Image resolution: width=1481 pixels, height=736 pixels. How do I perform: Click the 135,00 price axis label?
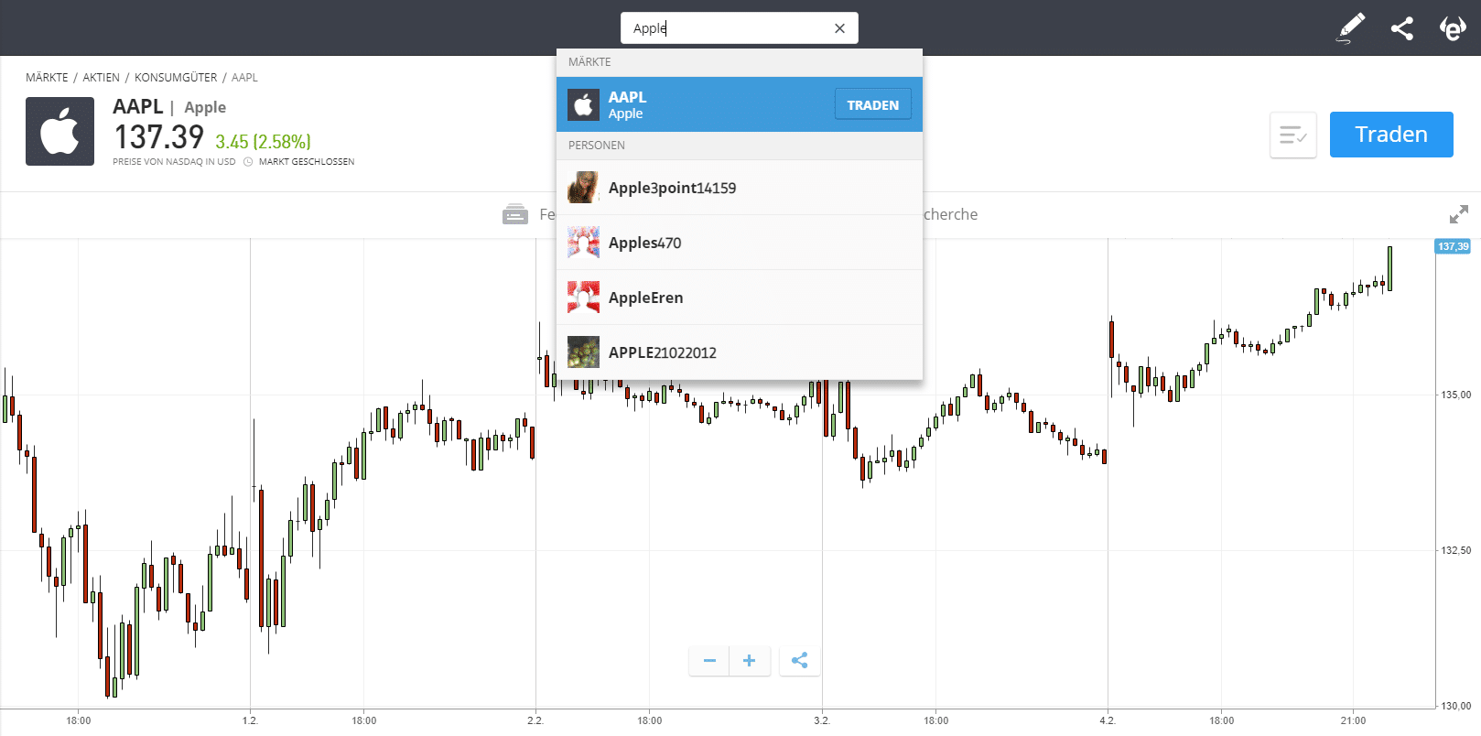(1456, 395)
